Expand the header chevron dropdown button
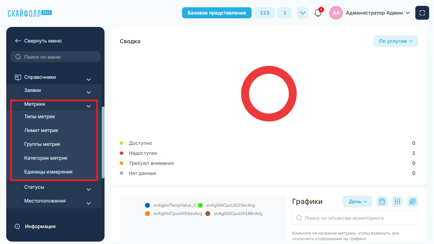This screenshot has width=434, height=244. click(x=303, y=13)
